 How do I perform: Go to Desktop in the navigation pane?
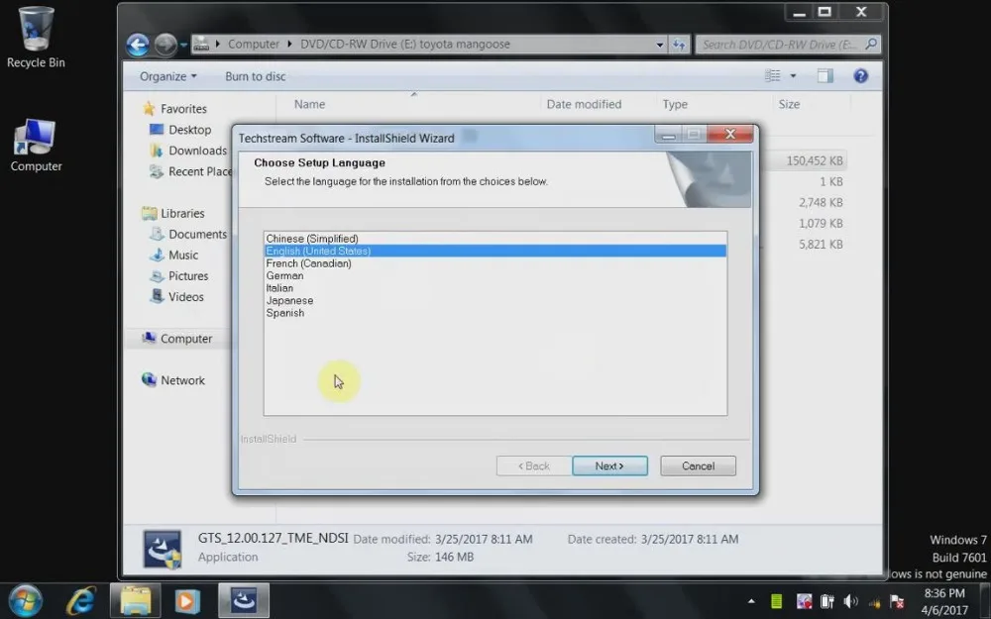pyautogui.click(x=180, y=130)
